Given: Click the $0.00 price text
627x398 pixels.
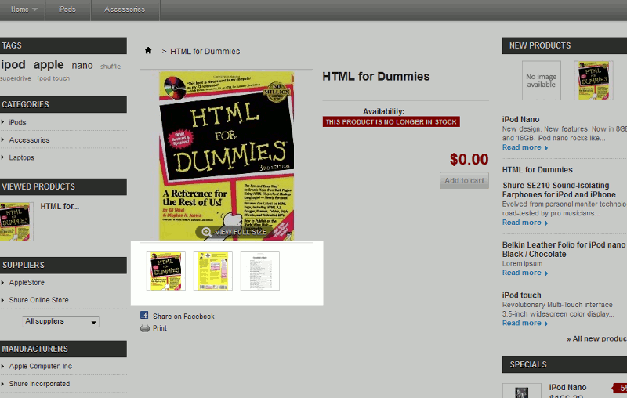Looking at the screenshot, I should (469, 160).
